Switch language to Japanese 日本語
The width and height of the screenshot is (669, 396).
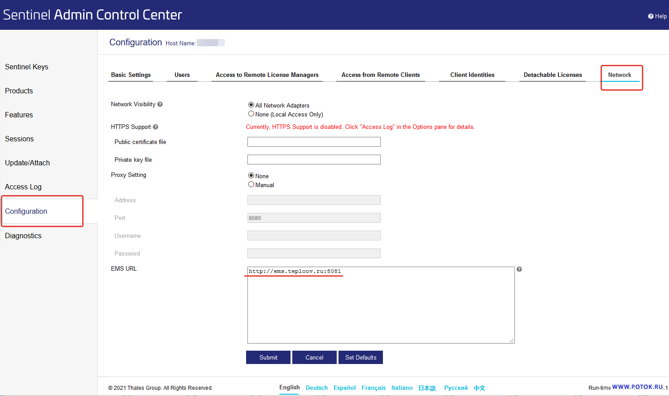coord(427,388)
